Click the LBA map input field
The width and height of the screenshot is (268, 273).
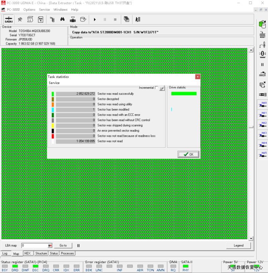click(34, 245)
